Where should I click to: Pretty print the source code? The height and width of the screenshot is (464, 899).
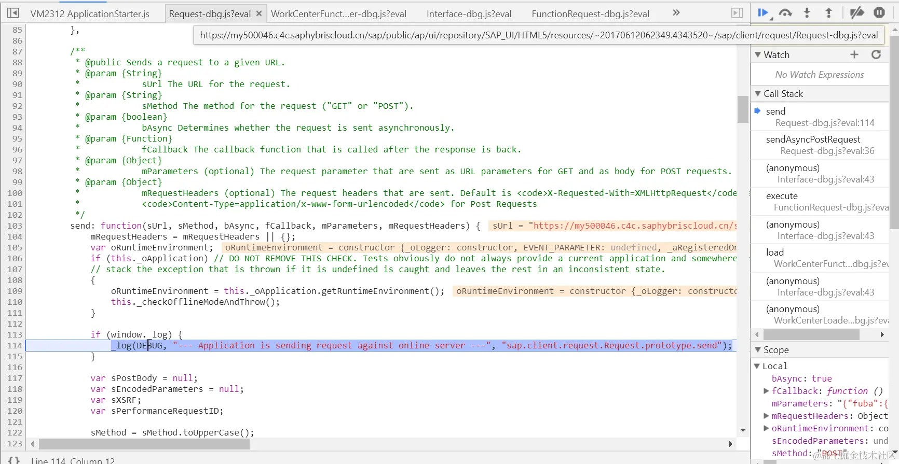click(14, 460)
